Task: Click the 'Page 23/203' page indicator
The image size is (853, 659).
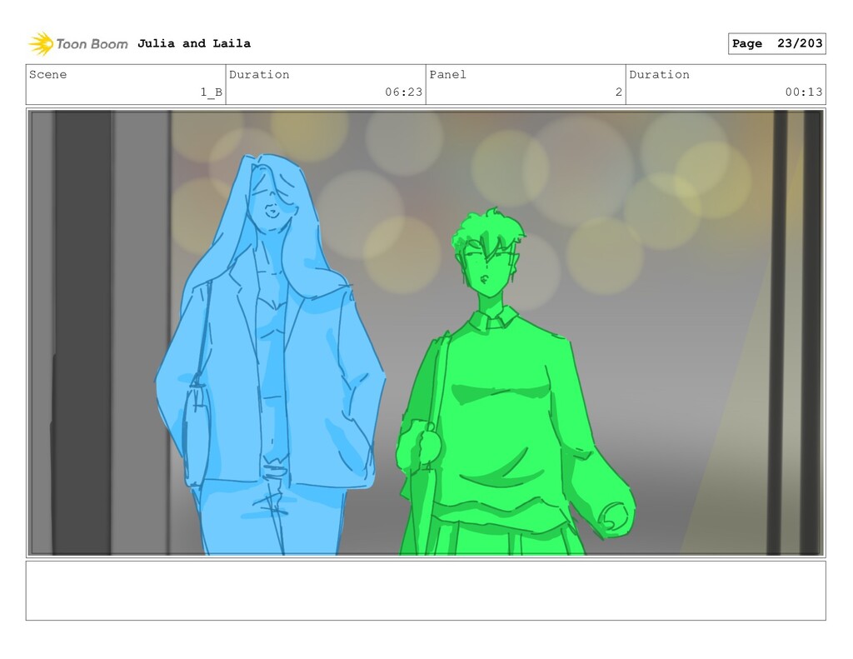Action: 777,43
